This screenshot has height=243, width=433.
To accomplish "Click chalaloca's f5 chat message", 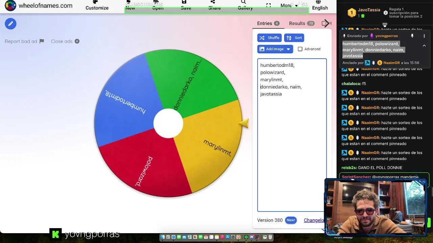I will tap(354, 84).
